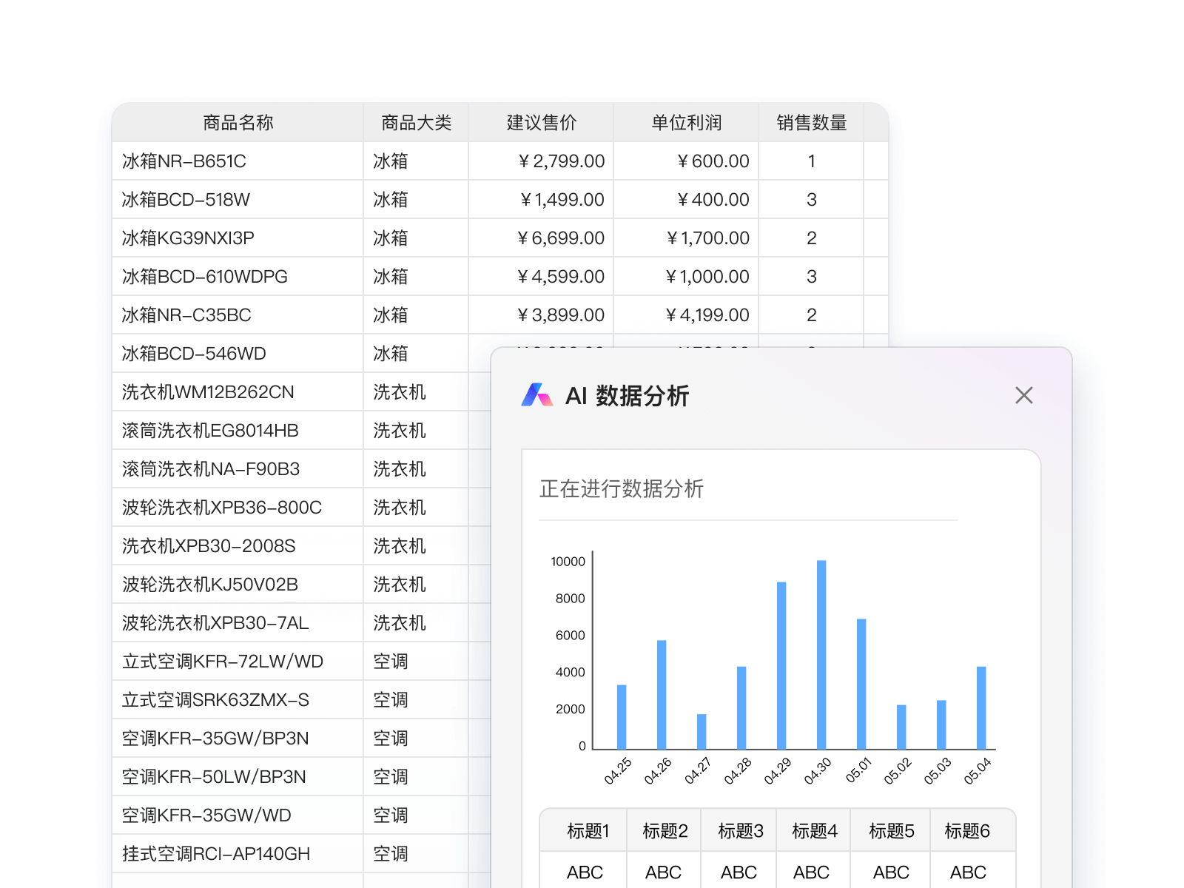
Task: Click cell 波轮洗衣机KJ50V02B
Action: point(238,585)
